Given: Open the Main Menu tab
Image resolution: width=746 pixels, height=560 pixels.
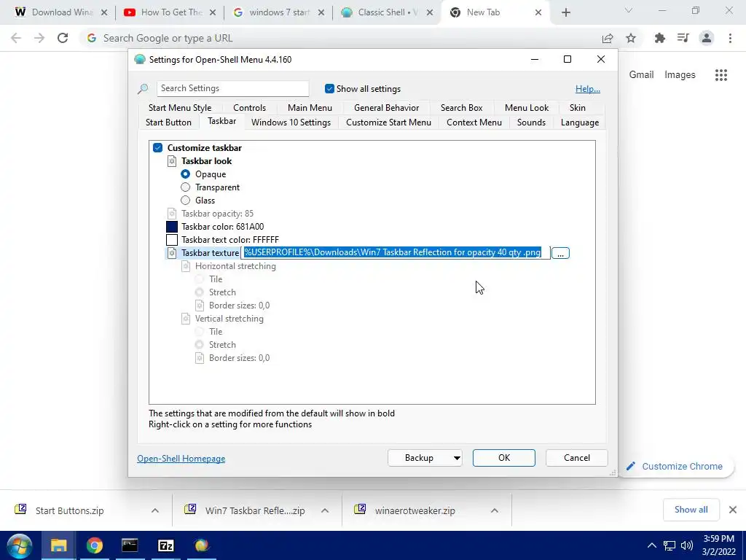Looking at the screenshot, I should (x=310, y=108).
